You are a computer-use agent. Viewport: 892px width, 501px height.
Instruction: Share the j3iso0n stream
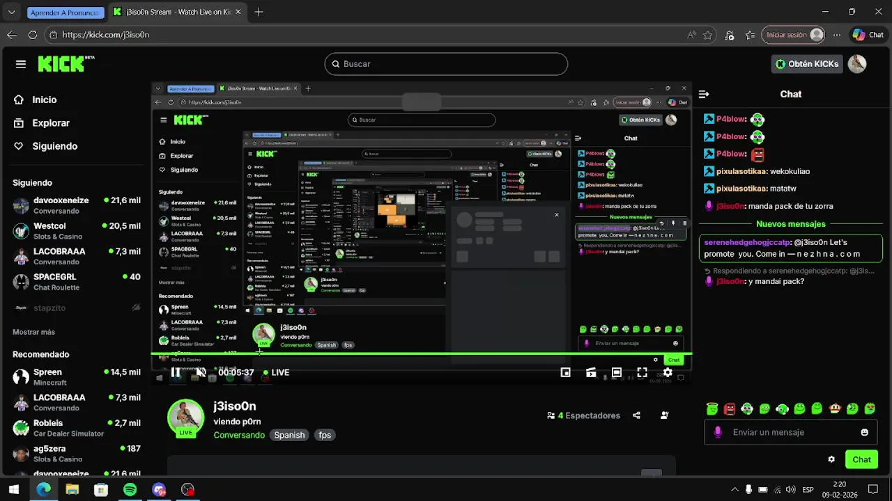tap(636, 415)
